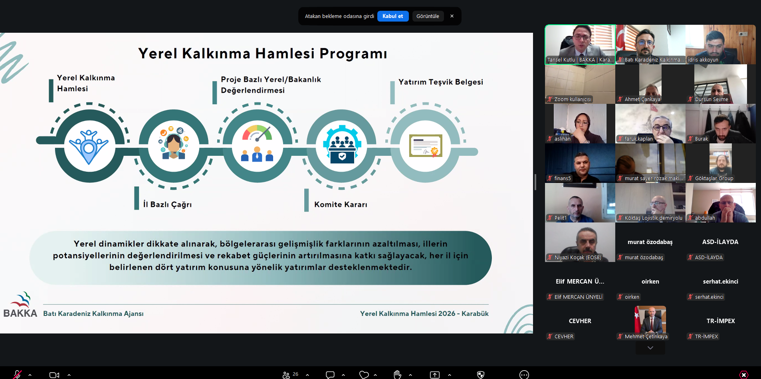Unmute the microphone in the toolbar

[x=17, y=375]
